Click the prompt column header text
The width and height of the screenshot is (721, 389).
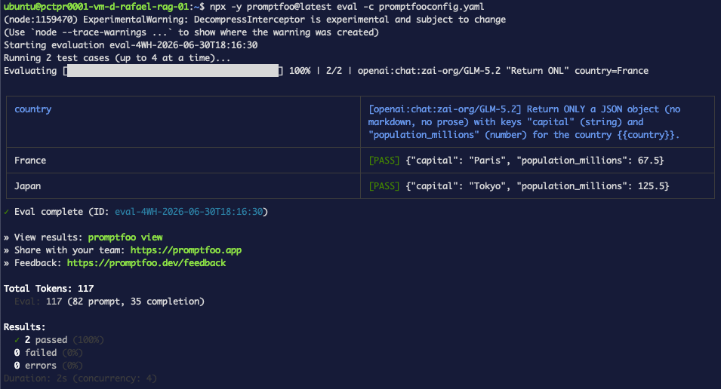[524, 122]
